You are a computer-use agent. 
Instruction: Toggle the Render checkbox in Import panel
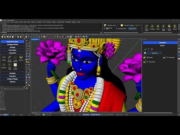pos(148,57)
